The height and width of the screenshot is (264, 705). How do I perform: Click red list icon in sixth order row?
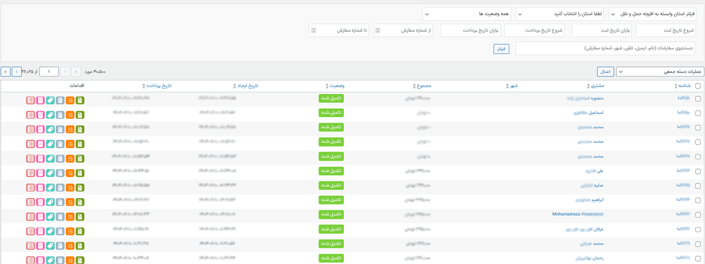31,172
